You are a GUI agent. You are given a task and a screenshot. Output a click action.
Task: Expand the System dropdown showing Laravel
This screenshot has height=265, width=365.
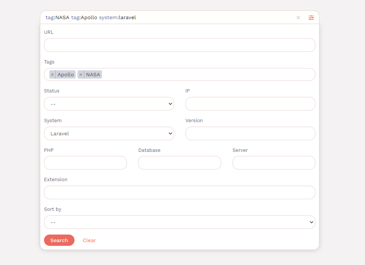click(x=109, y=133)
